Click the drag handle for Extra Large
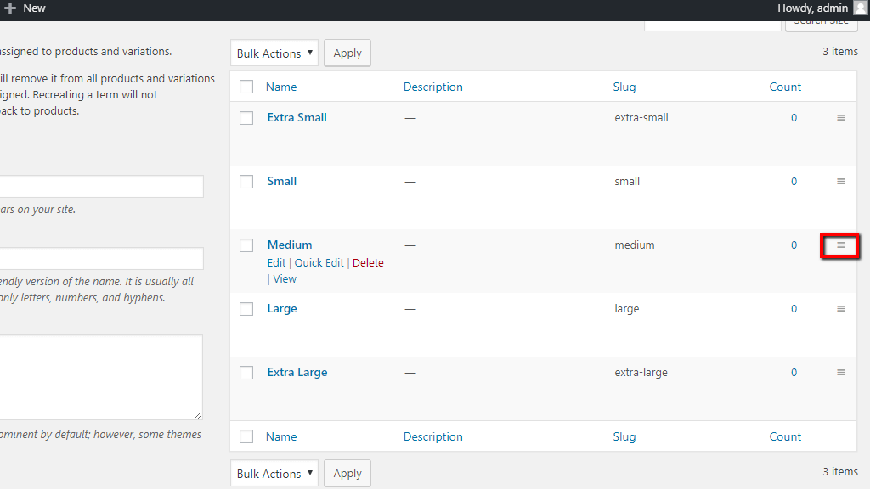This screenshot has width=870, height=489. (x=841, y=373)
